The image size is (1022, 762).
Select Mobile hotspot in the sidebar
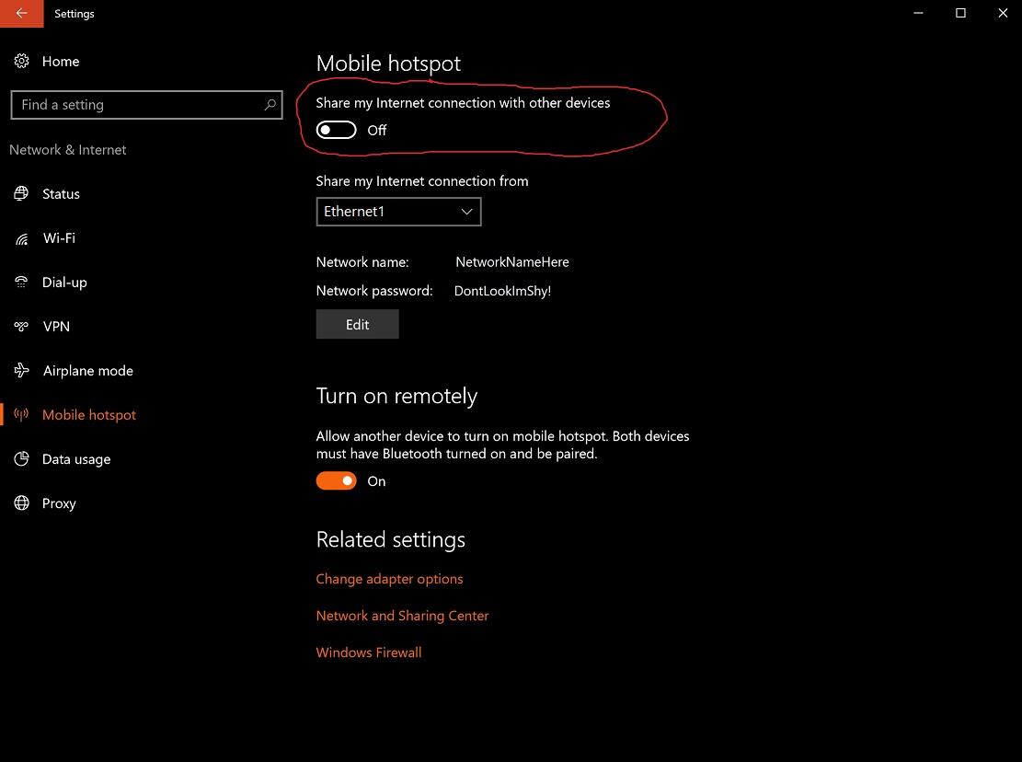[88, 414]
